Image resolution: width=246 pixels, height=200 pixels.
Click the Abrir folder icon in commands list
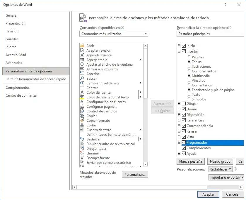(82, 46)
